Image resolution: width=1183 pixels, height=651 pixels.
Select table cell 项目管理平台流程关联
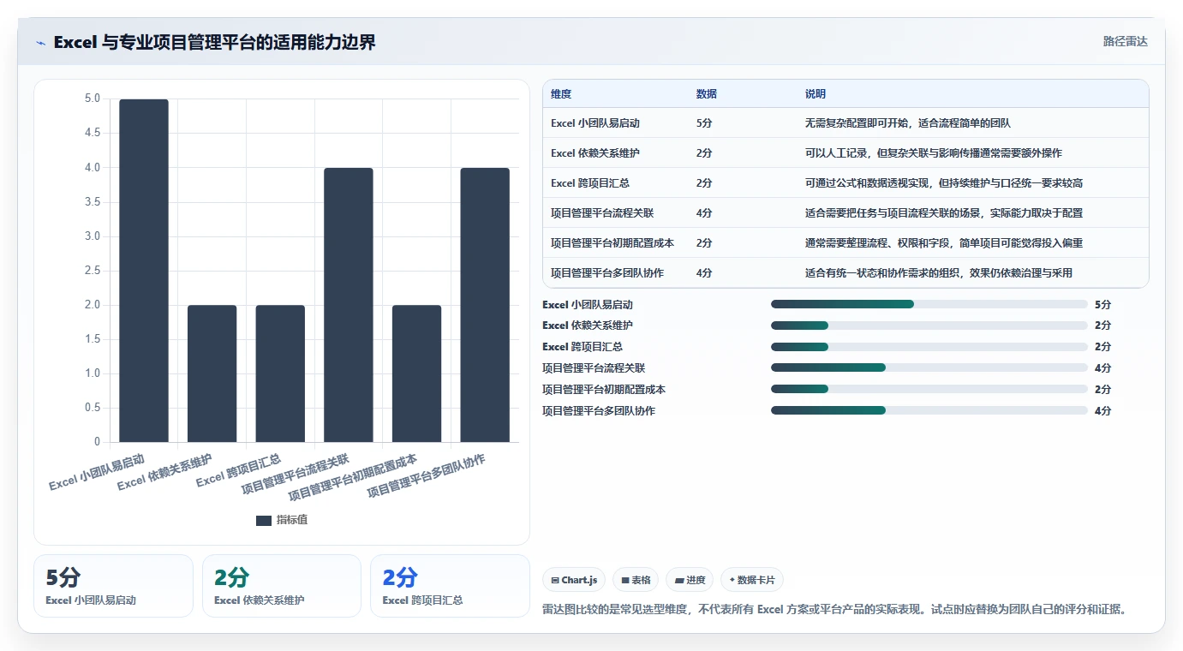click(602, 213)
